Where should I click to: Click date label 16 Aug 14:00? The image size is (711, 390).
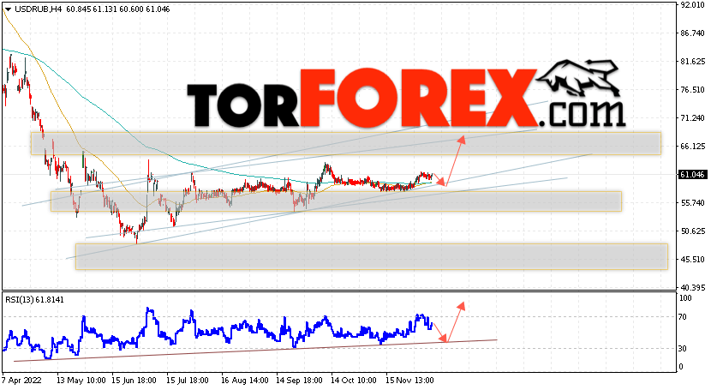point(243,380)
